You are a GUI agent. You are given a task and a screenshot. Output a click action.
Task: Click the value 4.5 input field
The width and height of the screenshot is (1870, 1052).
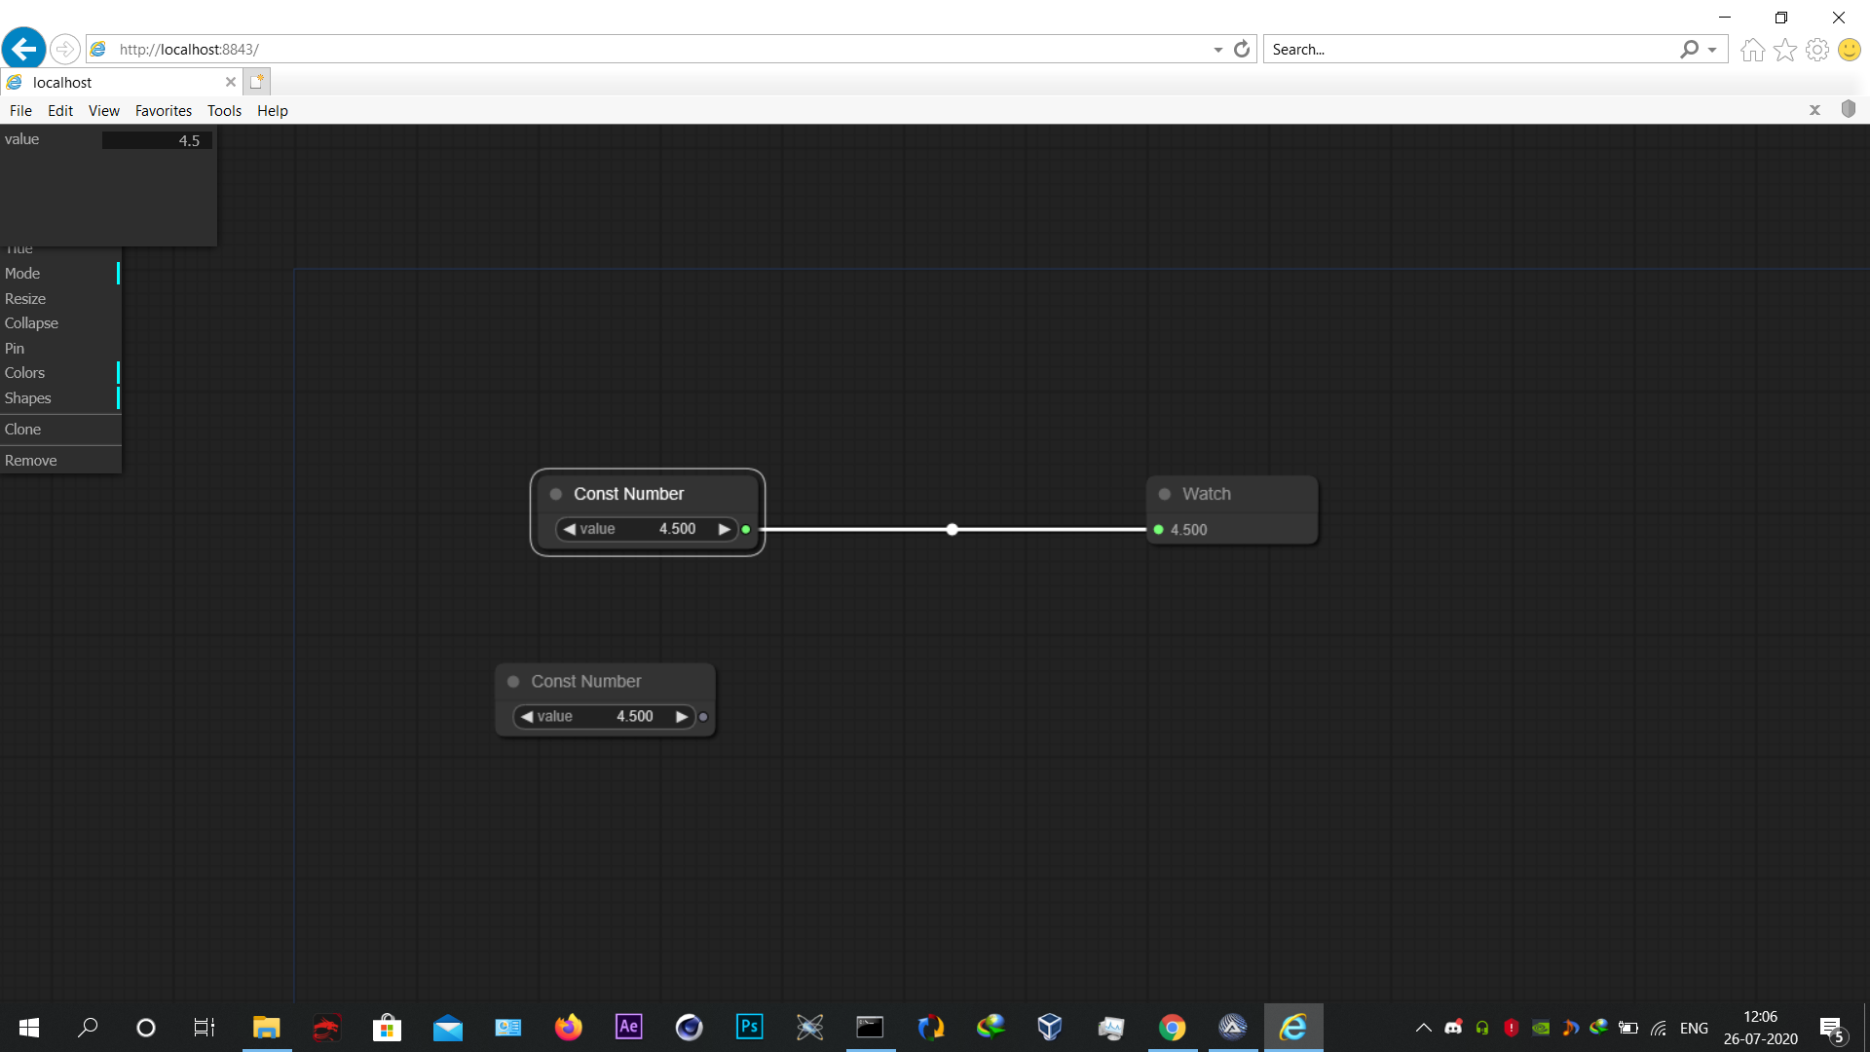click(x=157, y=140)
